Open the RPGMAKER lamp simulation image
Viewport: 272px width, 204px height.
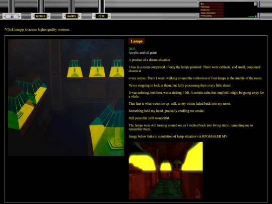click(x=166, y=170)
